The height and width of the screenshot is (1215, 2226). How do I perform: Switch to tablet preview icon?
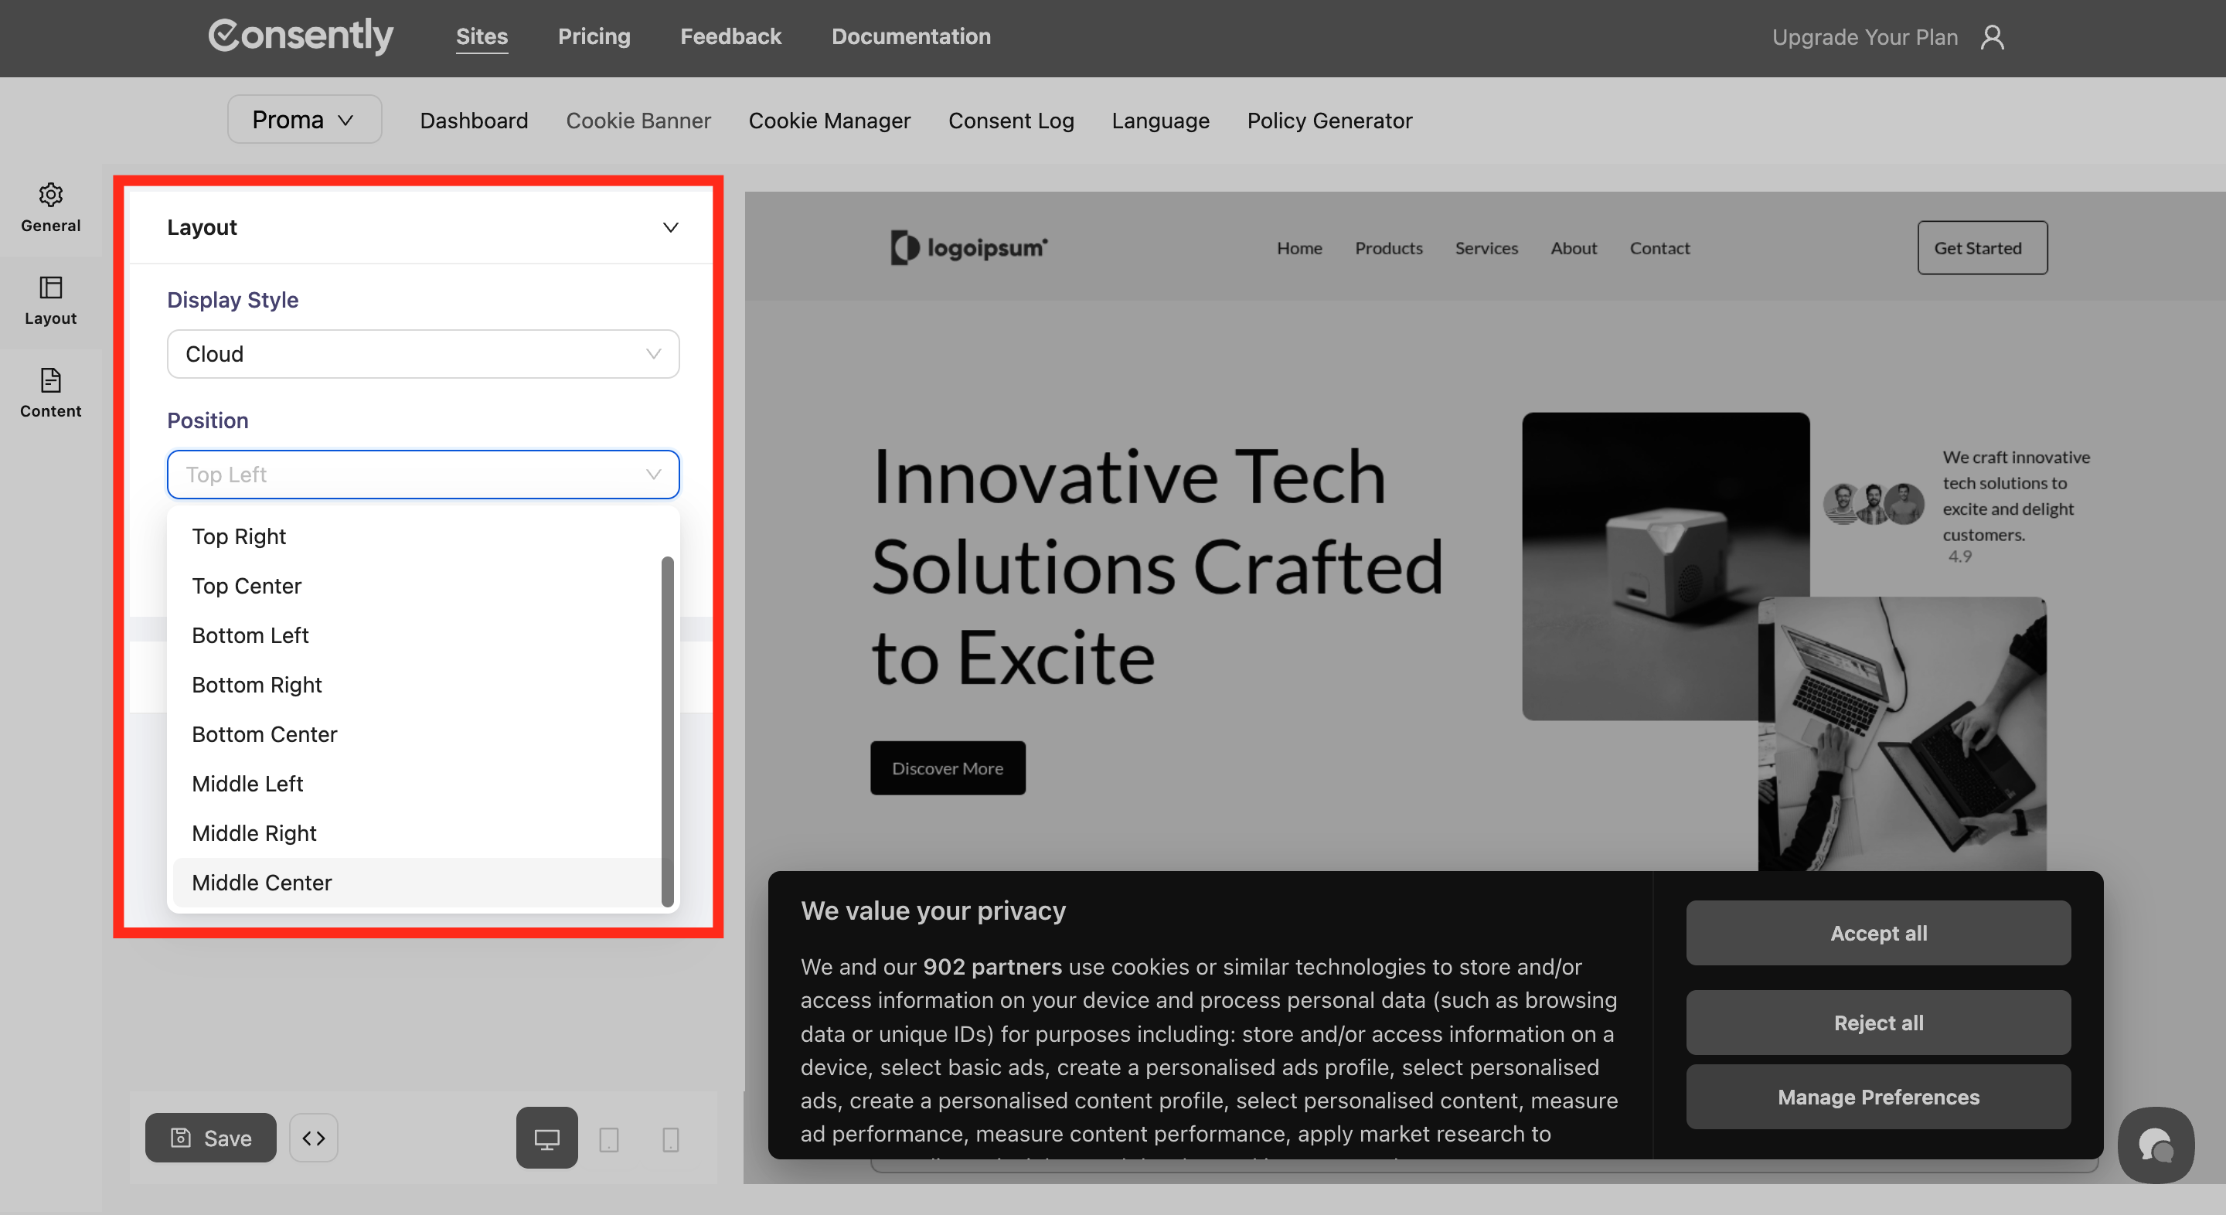(x=608, y=1139)
